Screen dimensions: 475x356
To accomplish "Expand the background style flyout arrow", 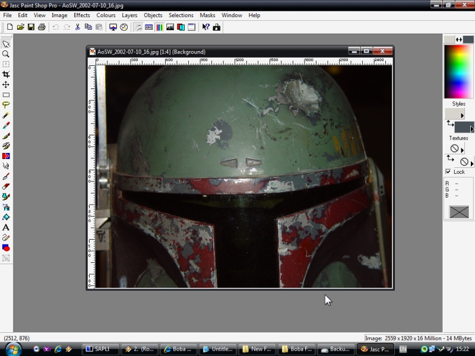I will coord(471,129).
